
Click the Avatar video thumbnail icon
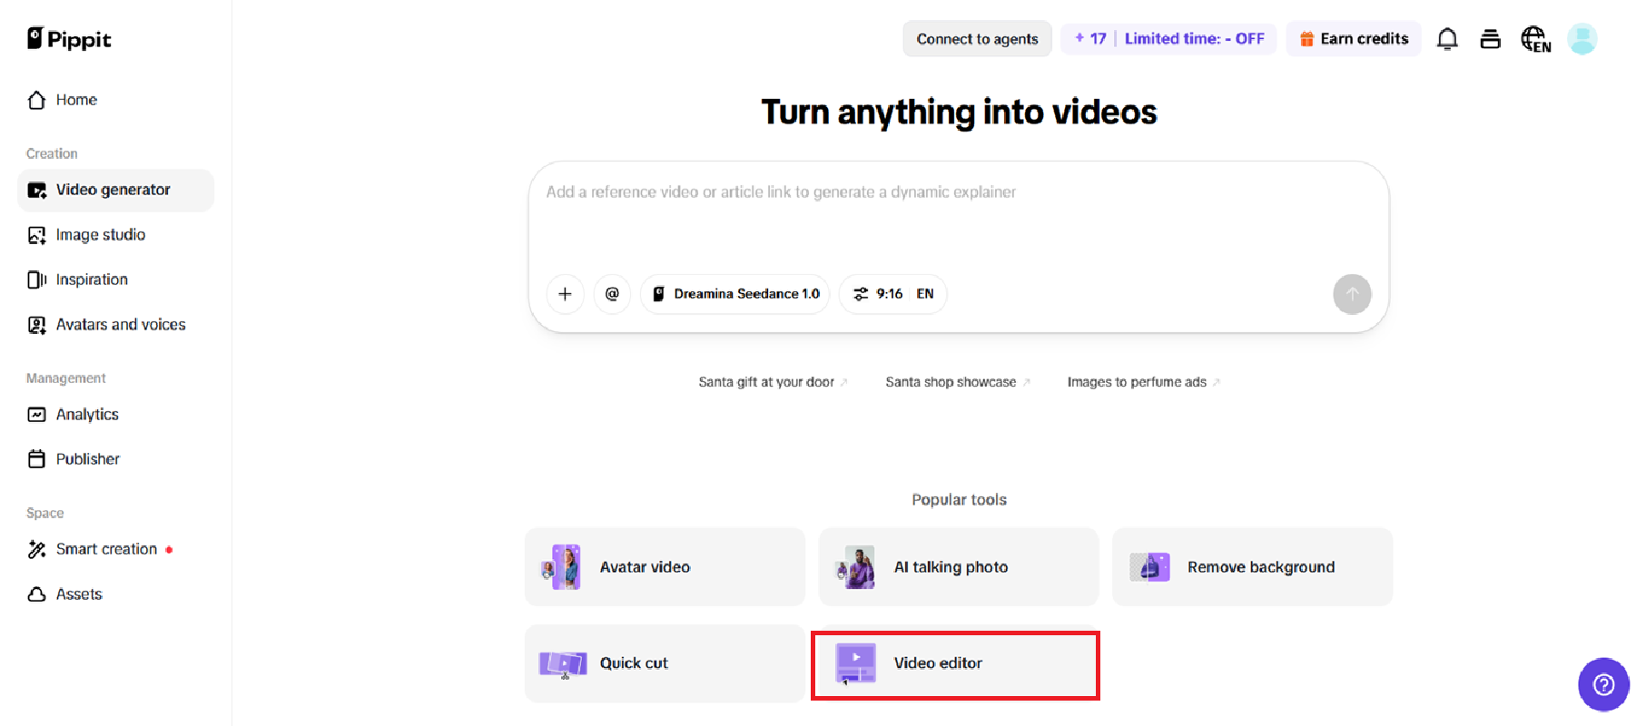click(562, 567)
